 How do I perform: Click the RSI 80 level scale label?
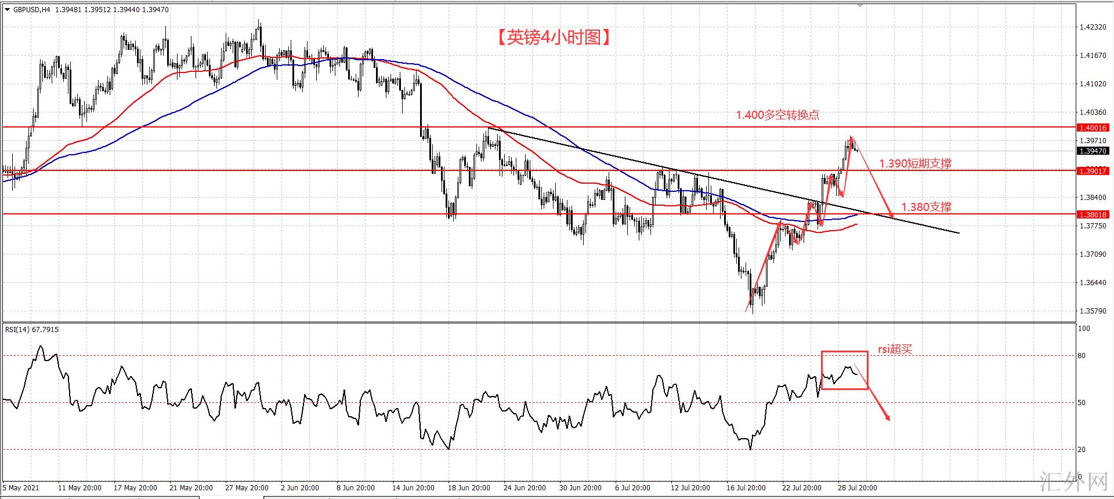coord(1081,356)
